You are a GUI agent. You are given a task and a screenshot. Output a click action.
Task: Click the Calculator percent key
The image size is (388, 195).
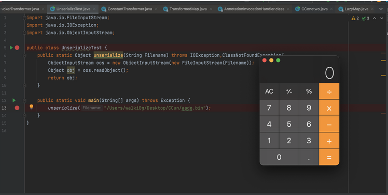(309, 92)
